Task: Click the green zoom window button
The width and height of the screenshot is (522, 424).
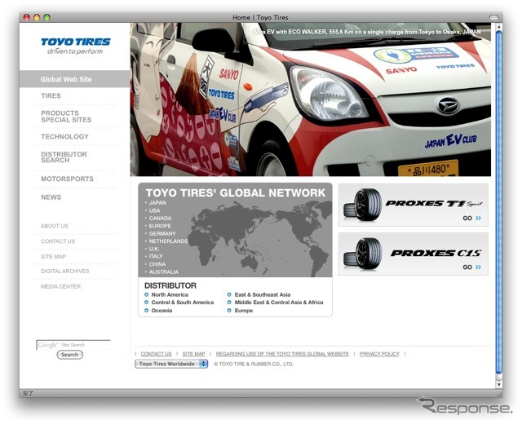Action: tap(47, 17)
